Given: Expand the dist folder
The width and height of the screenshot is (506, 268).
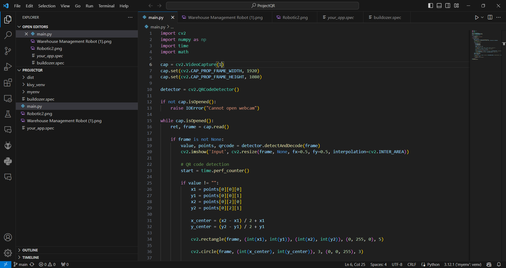Looking at the screenshot, I should pos(30,77).
